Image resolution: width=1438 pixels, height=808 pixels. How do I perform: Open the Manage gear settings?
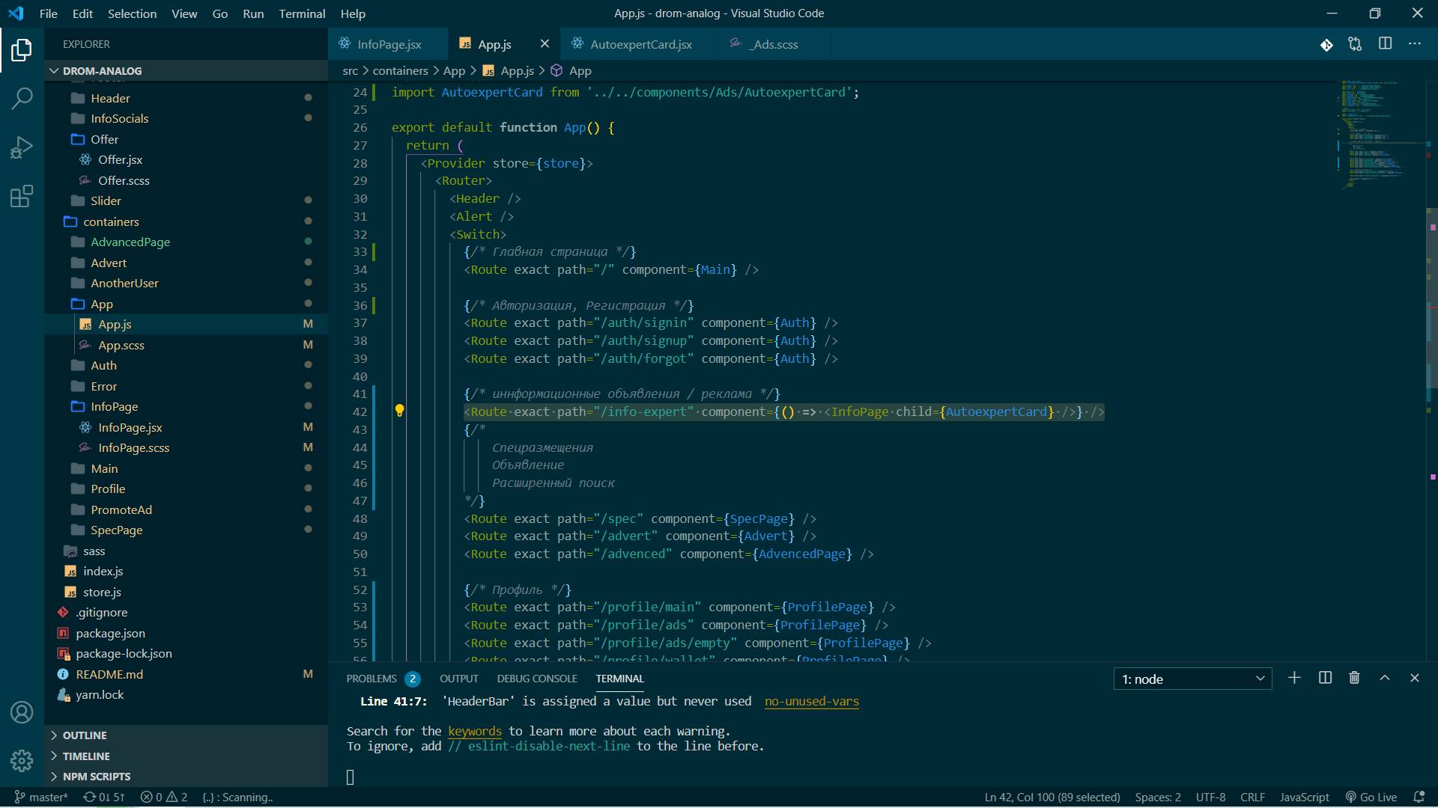22,761
